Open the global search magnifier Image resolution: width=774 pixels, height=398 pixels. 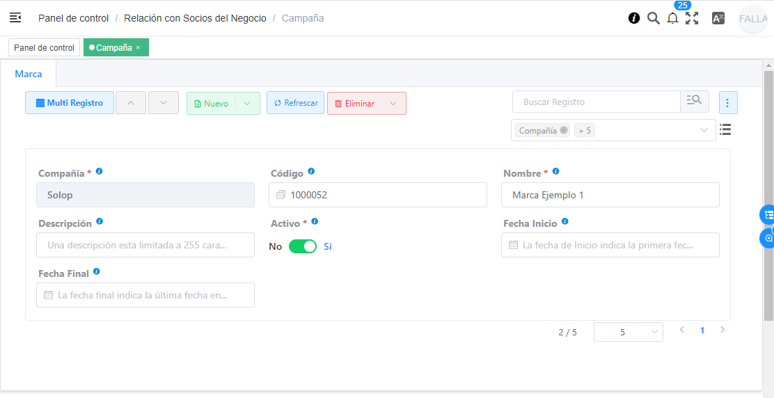pos(653,18)
